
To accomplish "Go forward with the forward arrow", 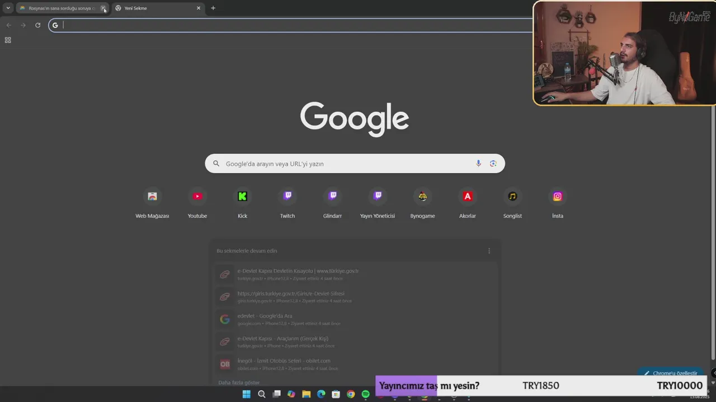I will [x=23, y=25].
